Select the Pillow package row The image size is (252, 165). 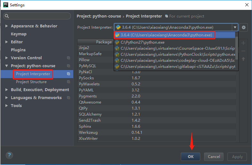[96, 60]
